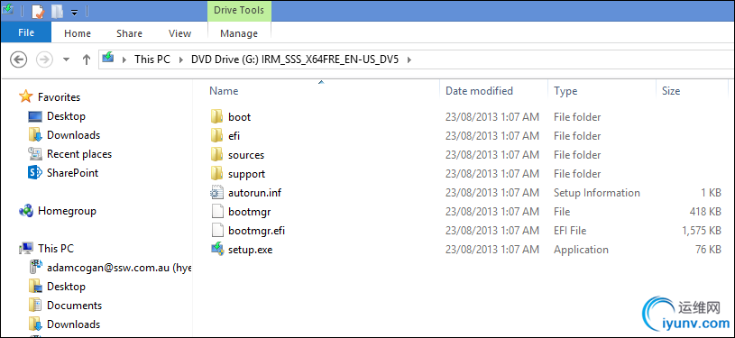This screenshot has height=338, width=735.
Task: Select the sources folder icon
Action: coord(216,155)
